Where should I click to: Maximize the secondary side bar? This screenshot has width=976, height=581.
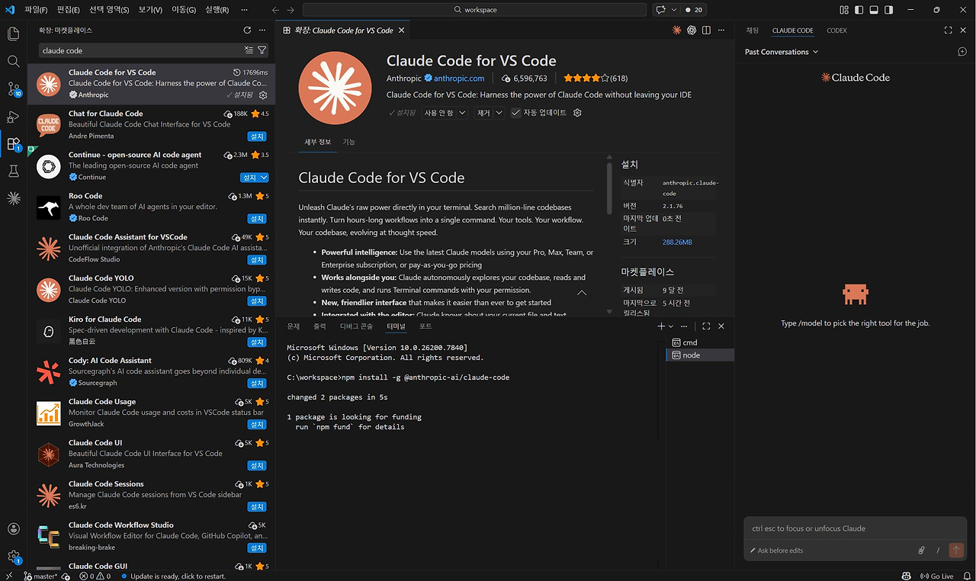(949, 30)
